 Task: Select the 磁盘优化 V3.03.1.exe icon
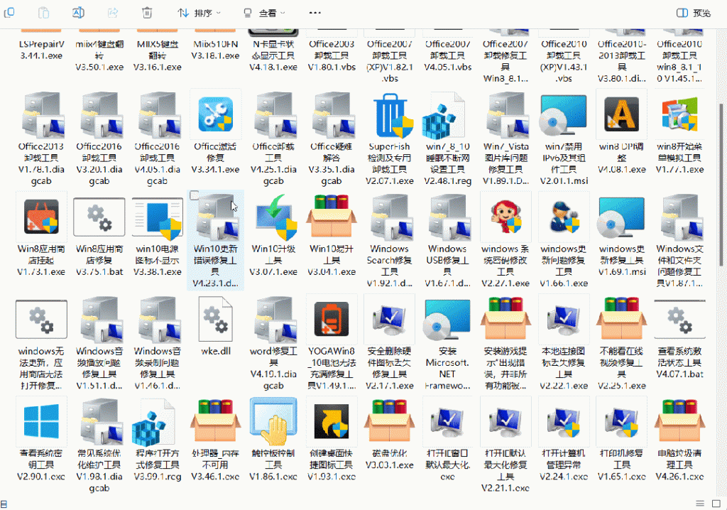[x=390, y=421]
